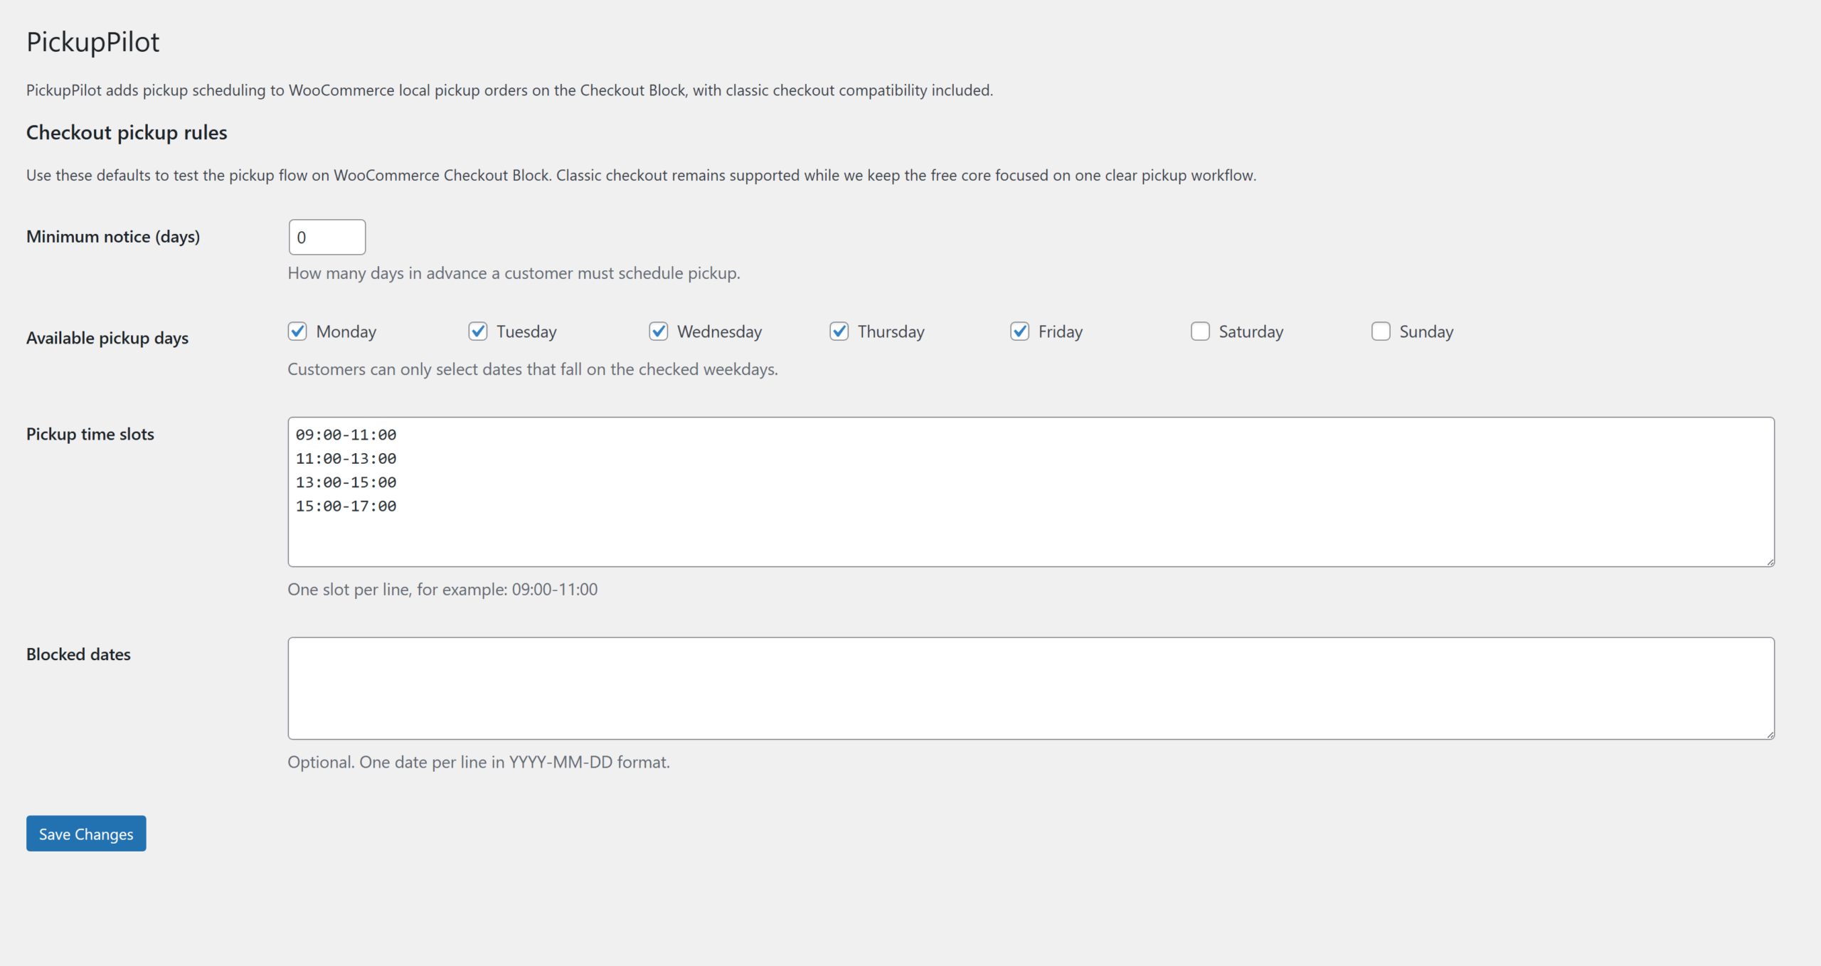
Task: Click the Save Changes button
Action: point(86,834)
